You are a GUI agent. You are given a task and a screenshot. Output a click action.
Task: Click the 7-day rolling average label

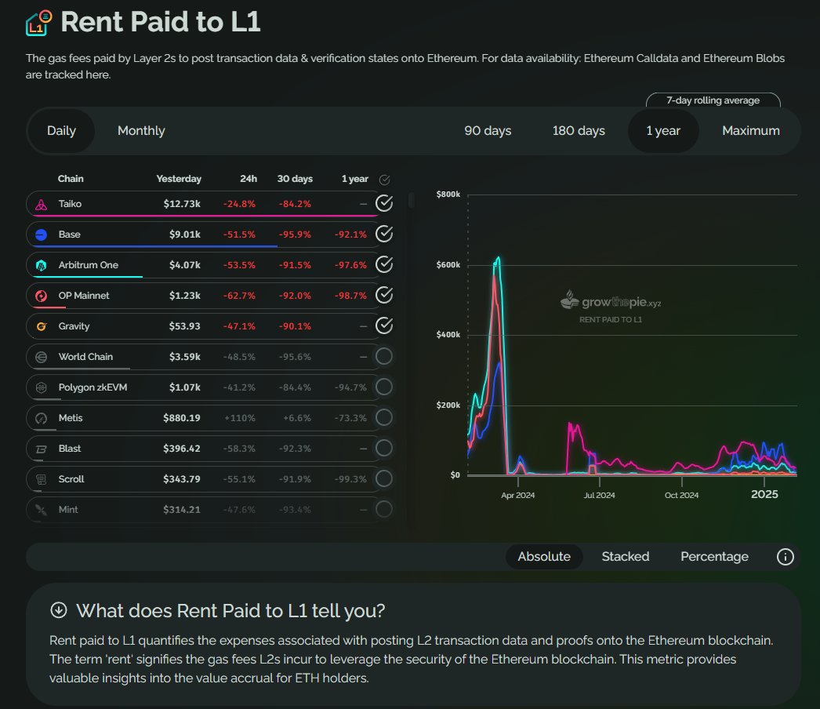coord(713,100)
